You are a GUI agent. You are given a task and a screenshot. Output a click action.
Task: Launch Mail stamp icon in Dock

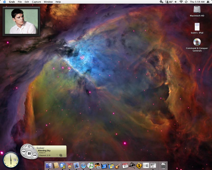pos(76,165)
